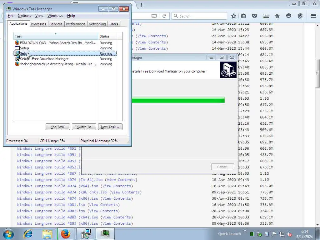The height and width of the screenshot is (240, 320).
Task: Select the Setup - Free Download Manager task
Action: pyautogui.click(x=65, y=59)
